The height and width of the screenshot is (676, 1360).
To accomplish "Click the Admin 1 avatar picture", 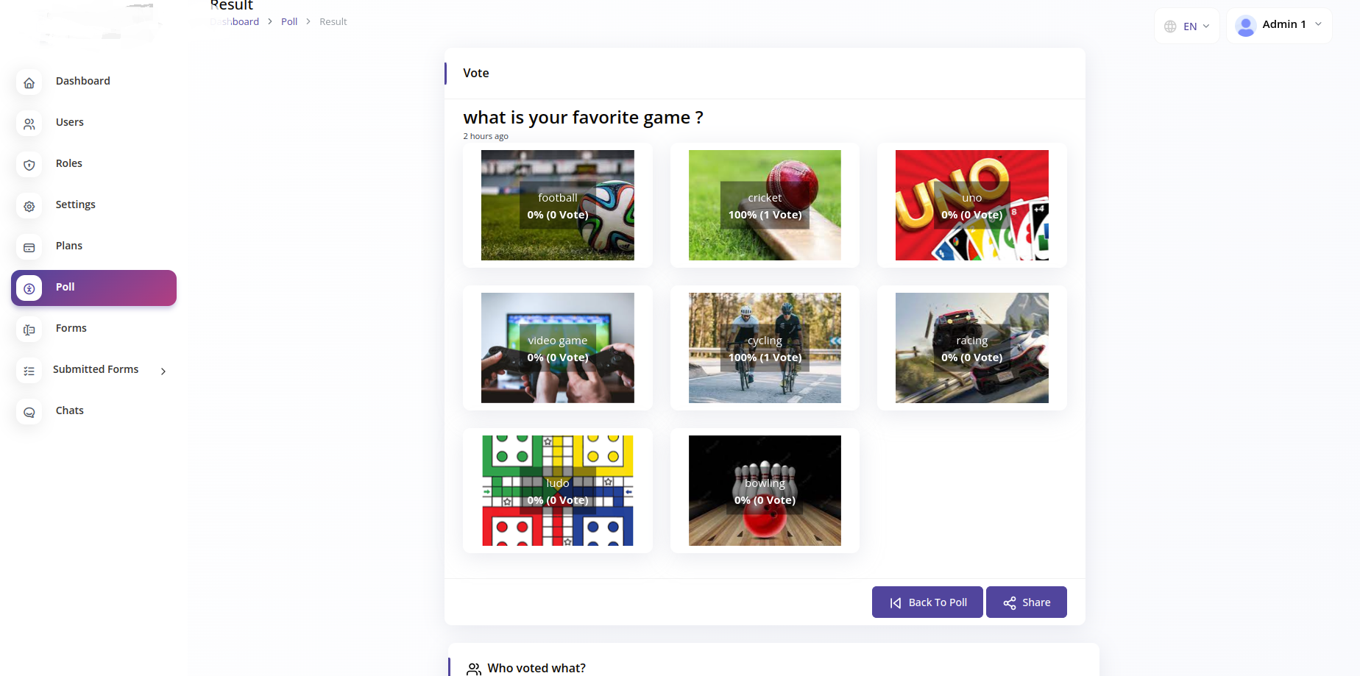I will click(x=1246, y=26).
